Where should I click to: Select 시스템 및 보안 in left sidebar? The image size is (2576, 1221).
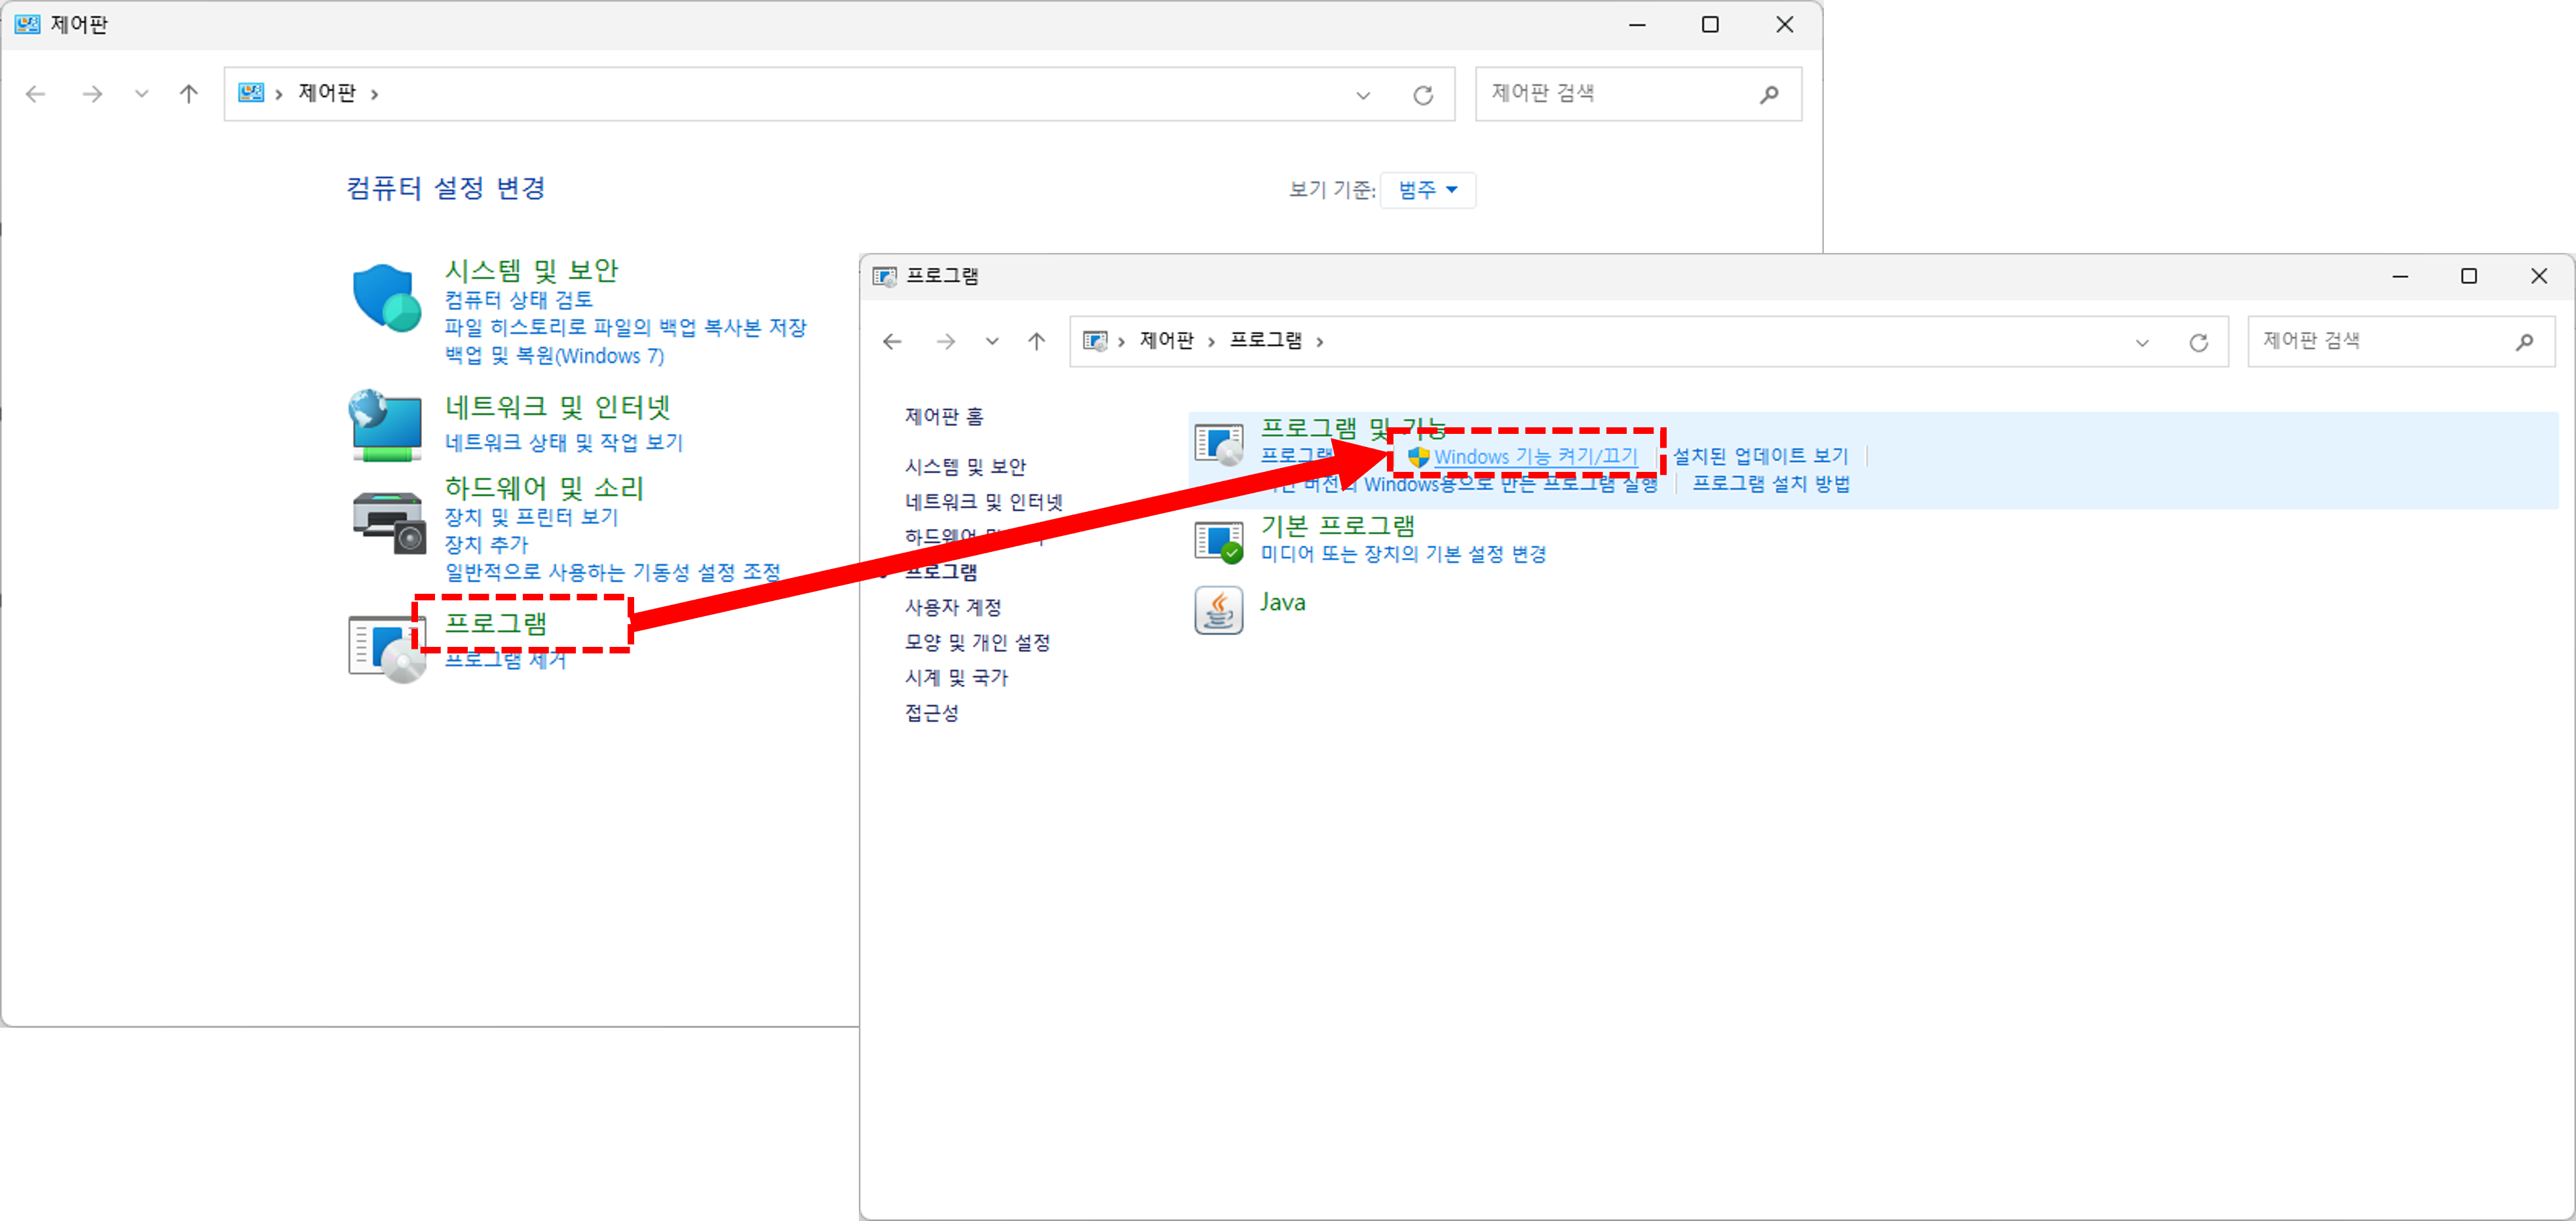click(965, 466)
